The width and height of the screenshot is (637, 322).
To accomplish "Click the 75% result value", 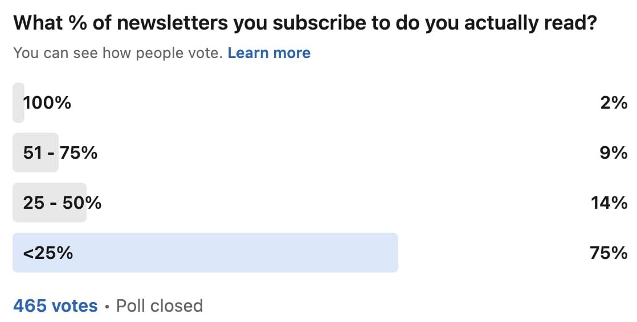I will [x=609, y=253].
